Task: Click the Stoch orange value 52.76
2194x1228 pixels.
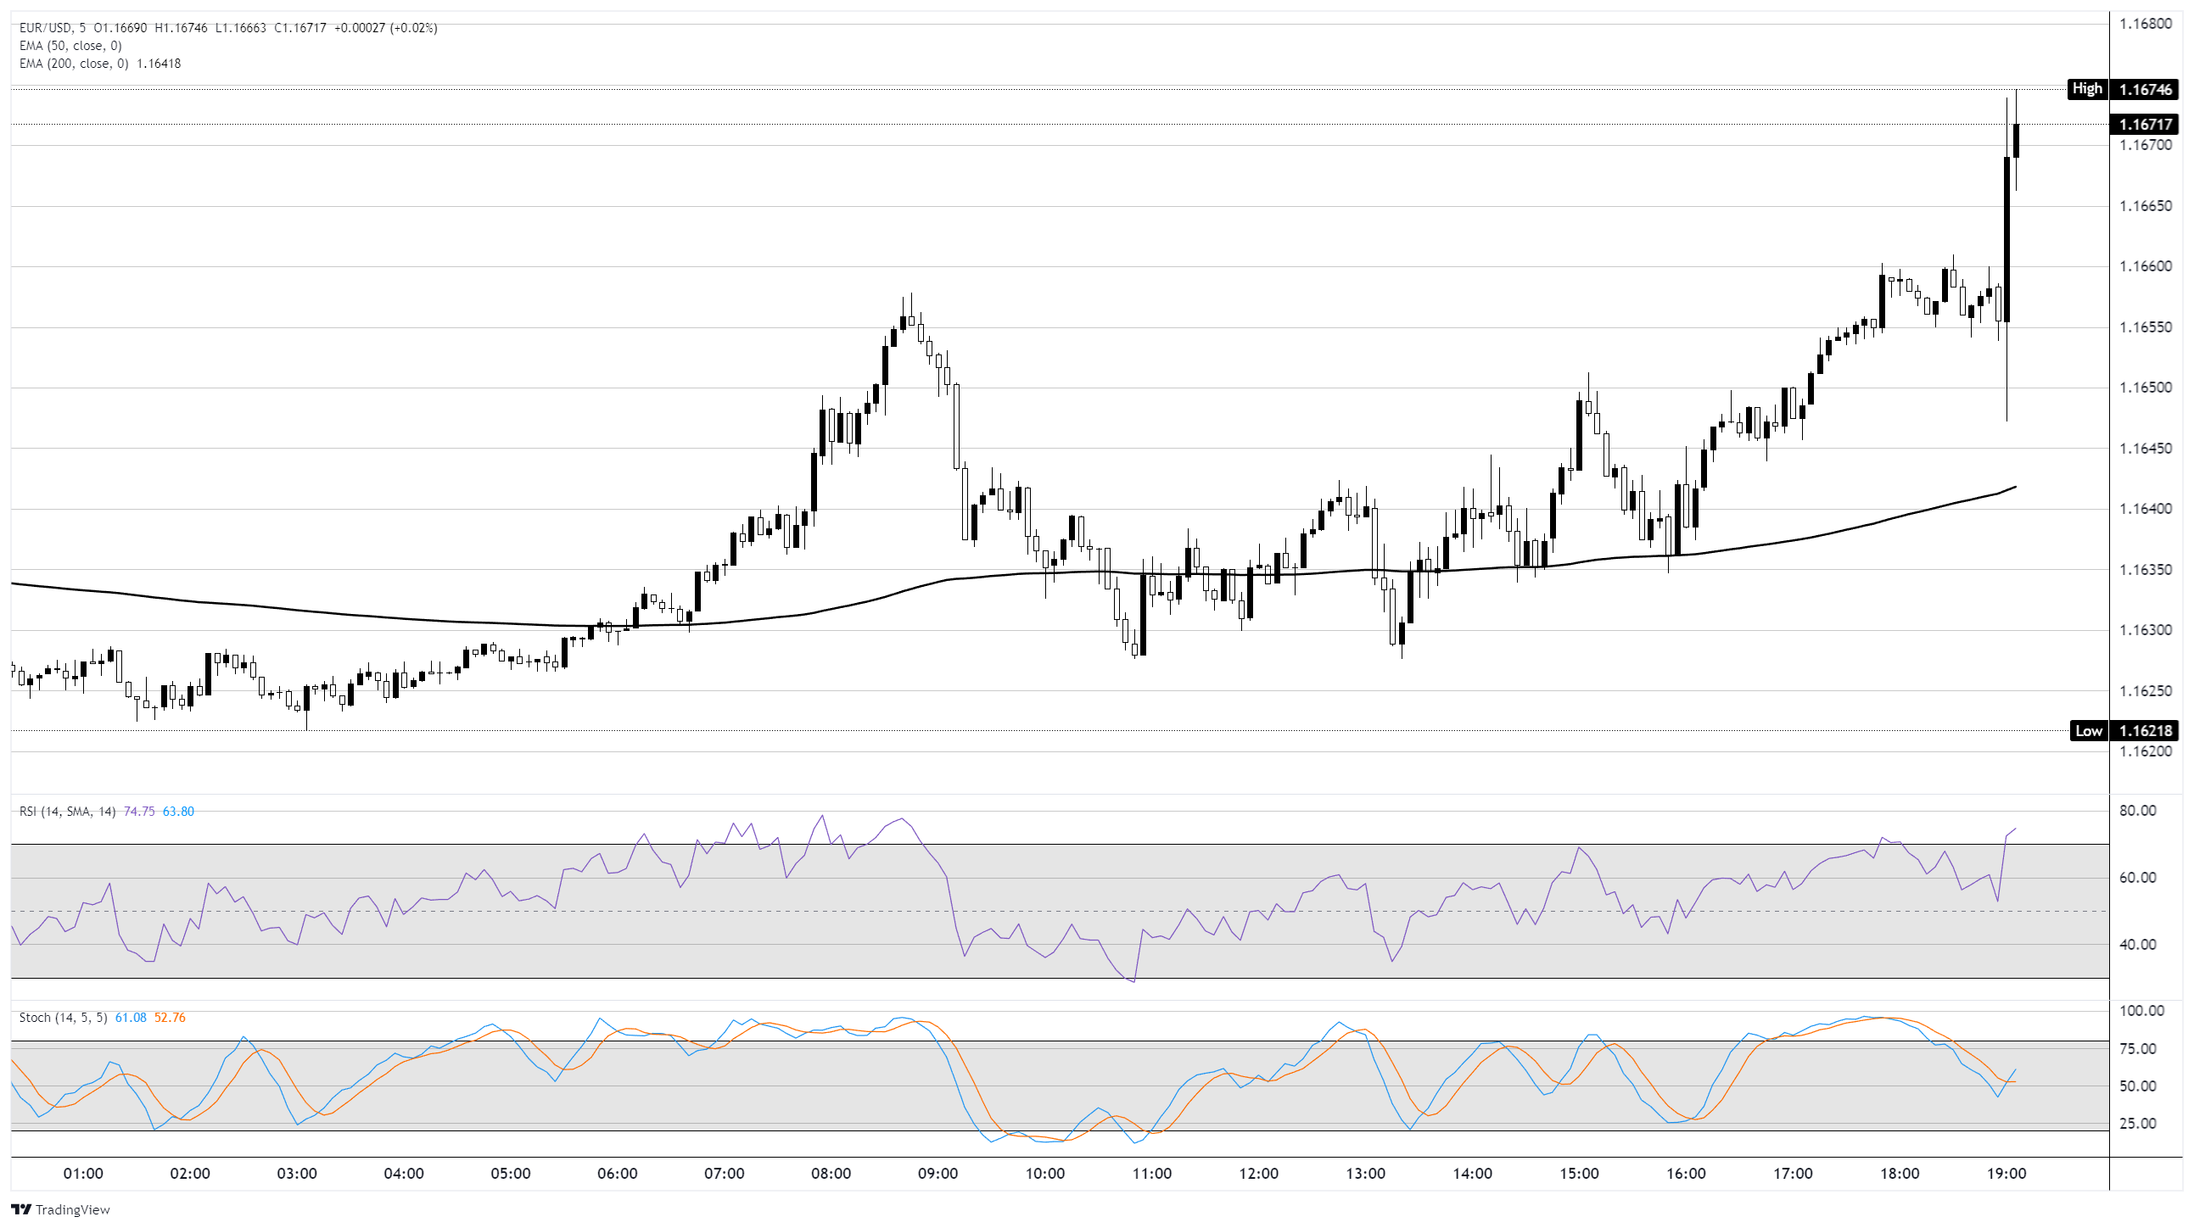Action: coord(170,1018)
